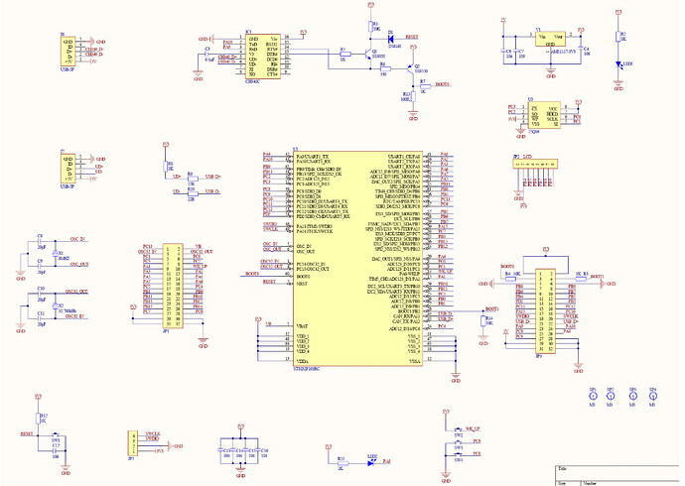685x486 pixels.
Task: Select diode D1 next to RESET label
Action: pyautogui.click(x=390, y=38)
